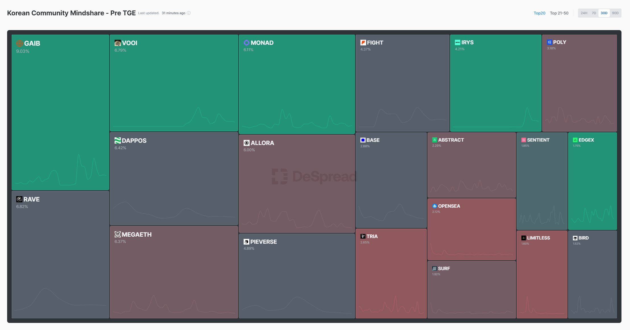
Task: Click the DAPPOS green striped icon
Action: pos(118,140)
